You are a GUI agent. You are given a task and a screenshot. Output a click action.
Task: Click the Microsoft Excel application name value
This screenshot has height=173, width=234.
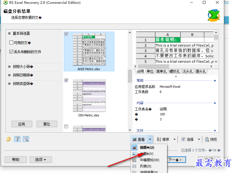pos(170,87)
